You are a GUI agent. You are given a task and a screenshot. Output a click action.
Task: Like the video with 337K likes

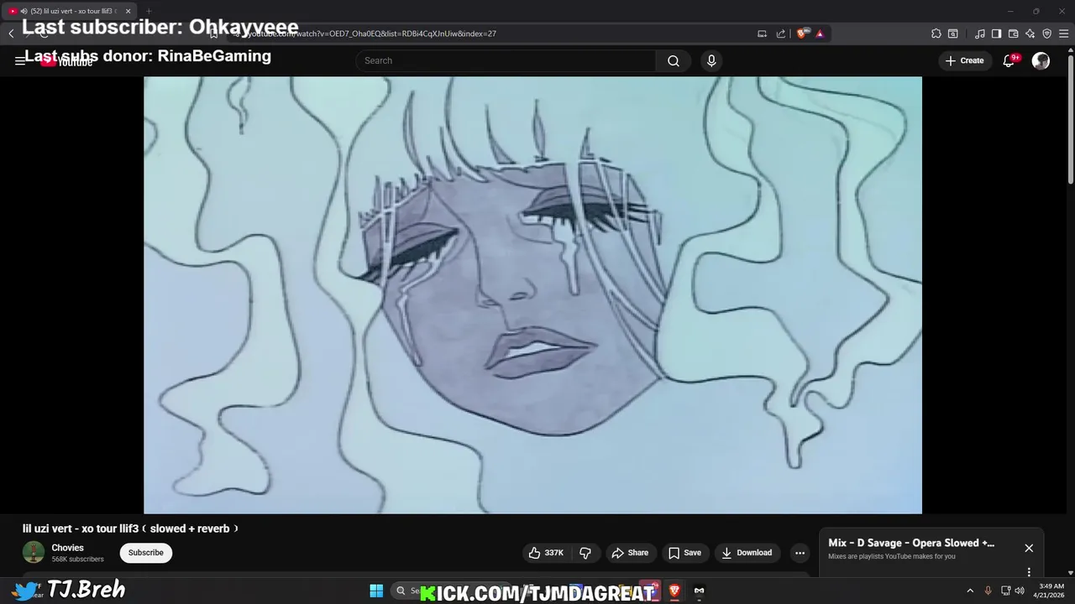tap(546, 553)
